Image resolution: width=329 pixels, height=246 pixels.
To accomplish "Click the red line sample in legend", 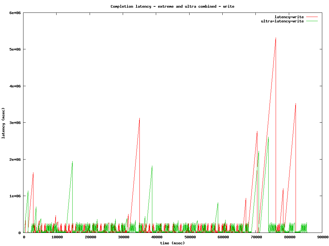I will 312,17.
